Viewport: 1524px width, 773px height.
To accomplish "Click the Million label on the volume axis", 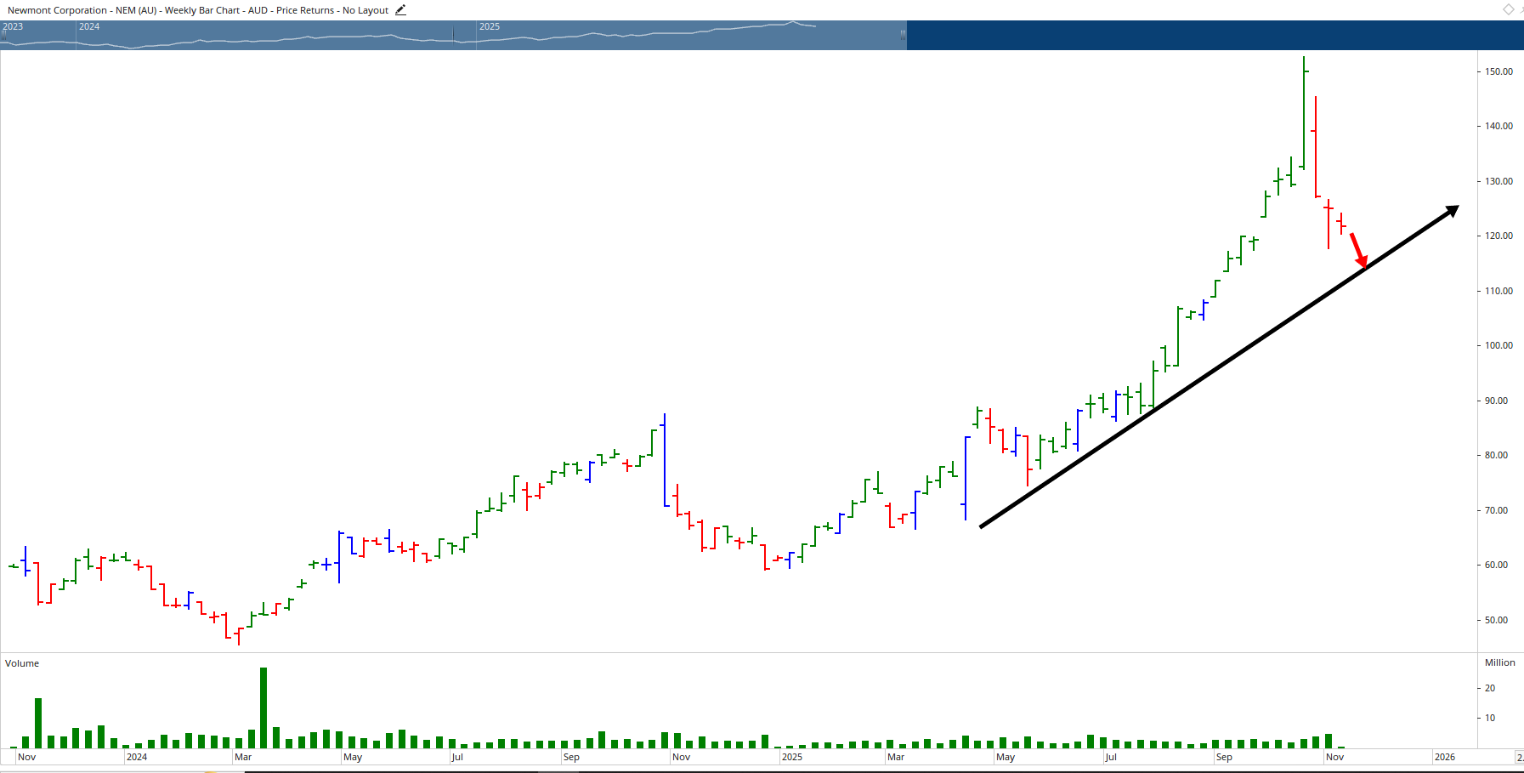I will (x=1501, y=662).
